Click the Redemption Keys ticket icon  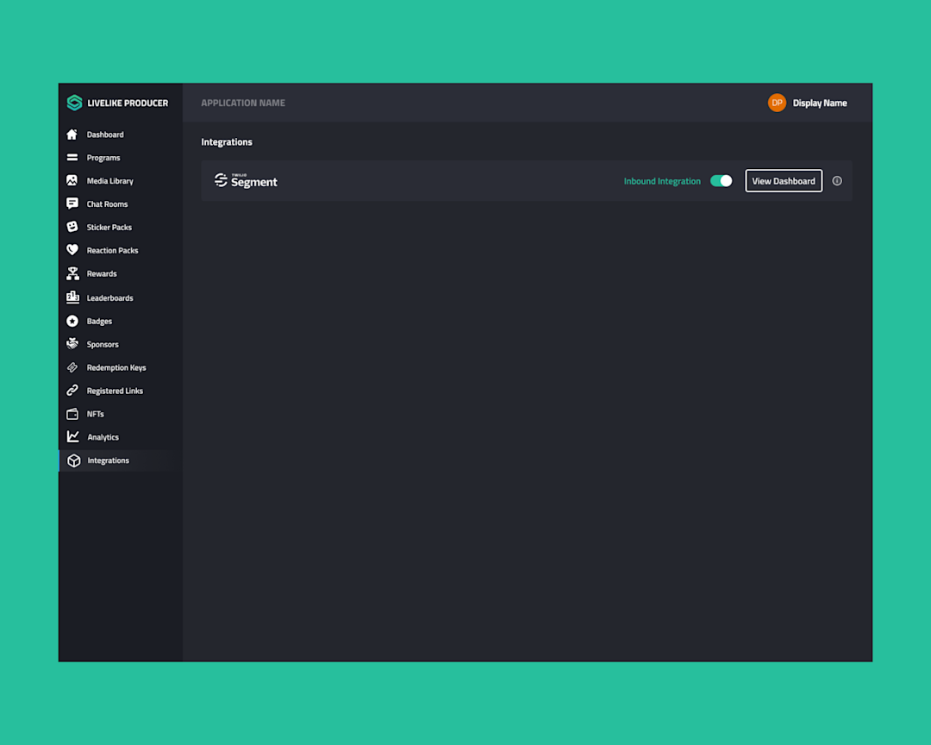pos(72,367)
